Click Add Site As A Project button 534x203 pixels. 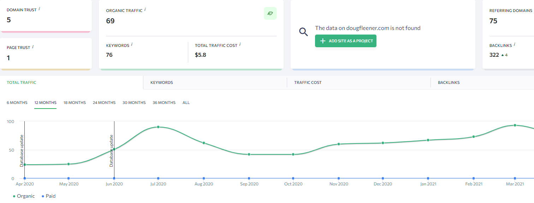[346, 41]
